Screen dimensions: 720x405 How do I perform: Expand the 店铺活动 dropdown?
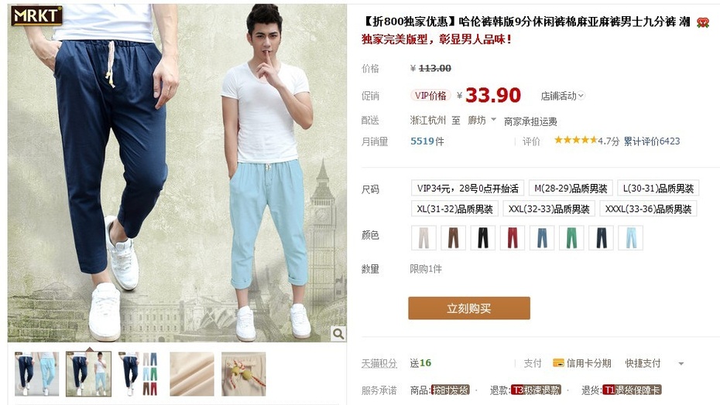[563, 96]
